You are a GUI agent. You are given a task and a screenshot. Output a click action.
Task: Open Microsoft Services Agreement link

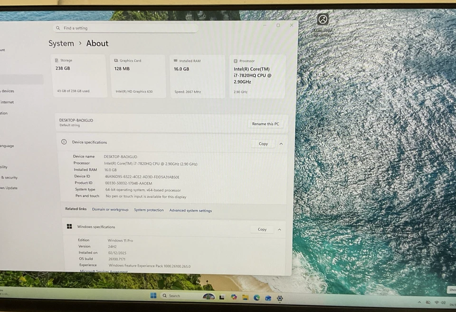pyautogui.click(x=104, y=271)
